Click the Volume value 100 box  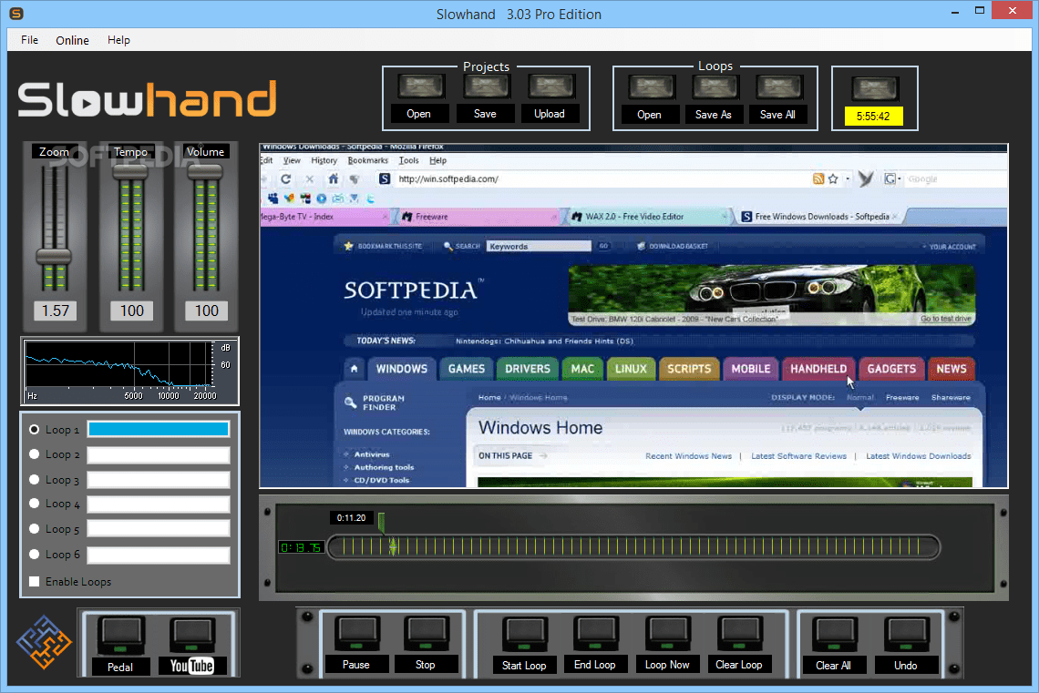pyautogui.click(x=207, y=311)
